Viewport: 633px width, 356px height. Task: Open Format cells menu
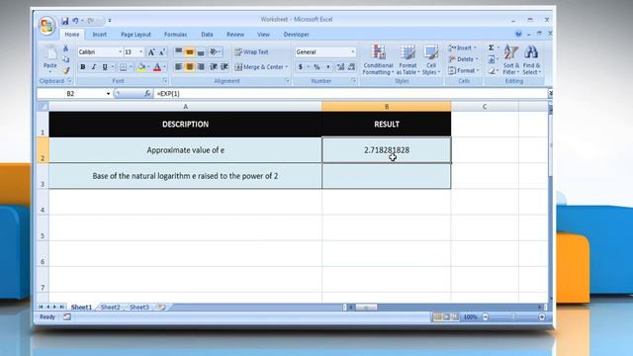(464, 70)
